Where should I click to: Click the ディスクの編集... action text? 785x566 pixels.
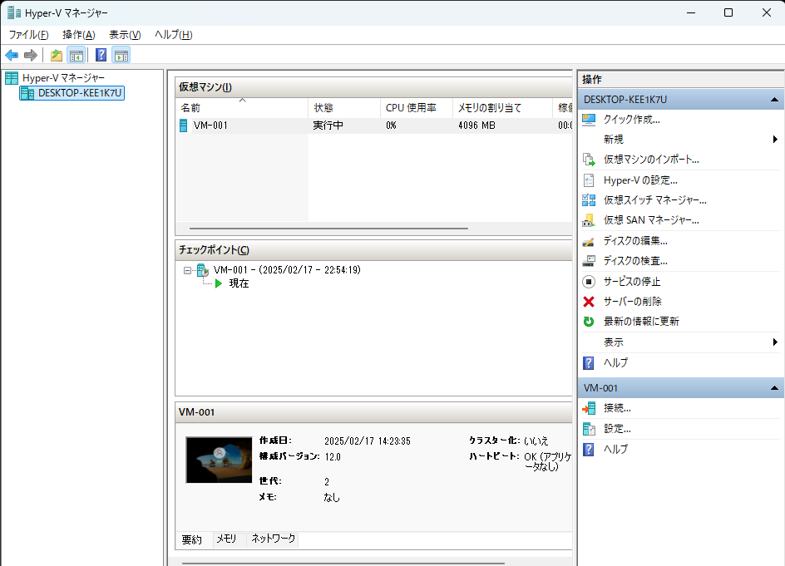pos(635,241)
